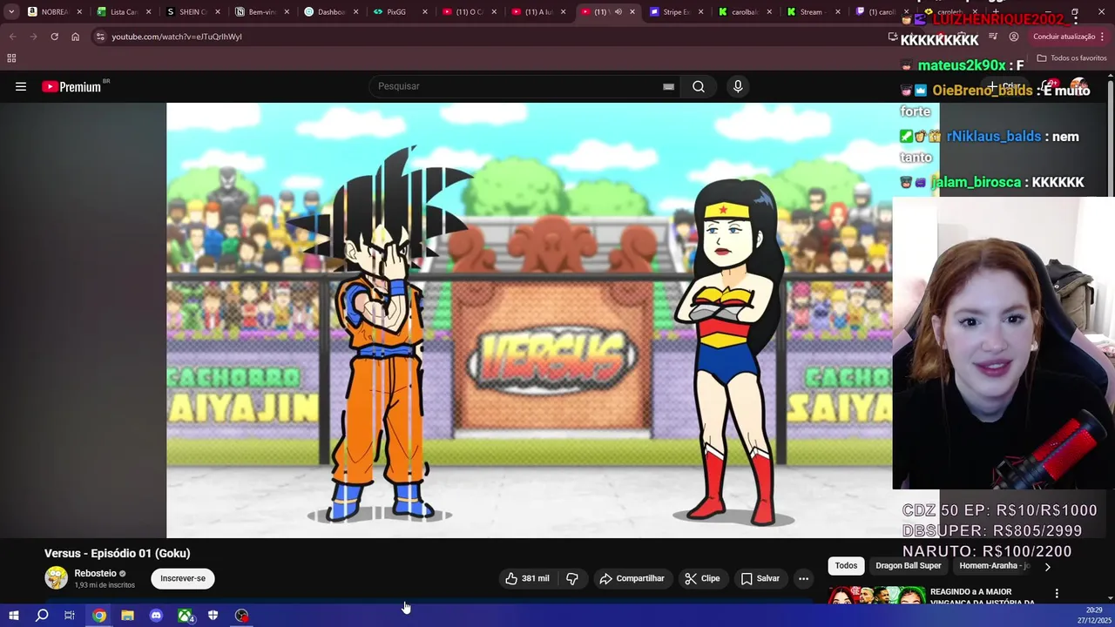Open the on-screen keyboard icon in search
The height and width of the screenshot is (627, 1115).
668,86
